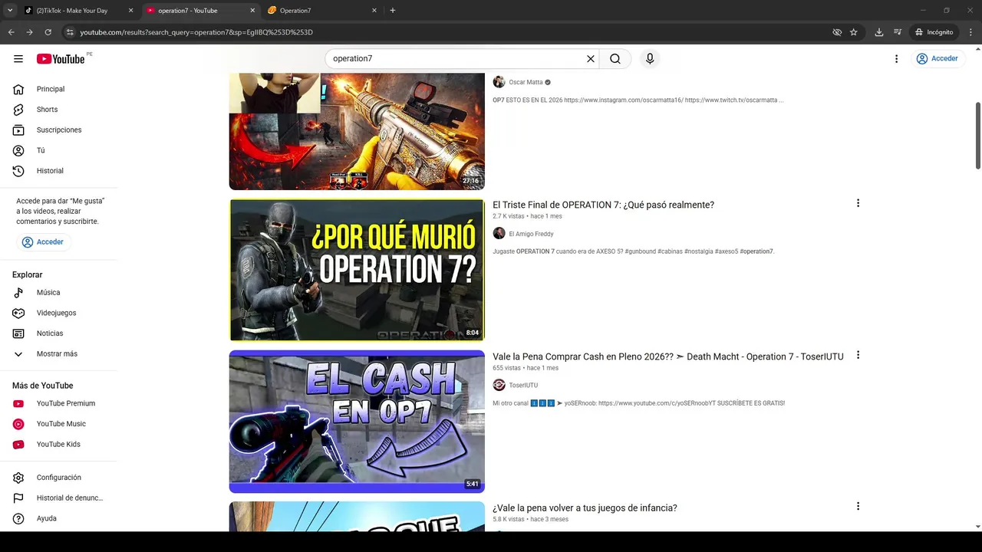Image resolution: width=982 pixels, height=552 pixels.
Task: Visit El Amigo Freddy channel name
Action: tap(531, 234)
